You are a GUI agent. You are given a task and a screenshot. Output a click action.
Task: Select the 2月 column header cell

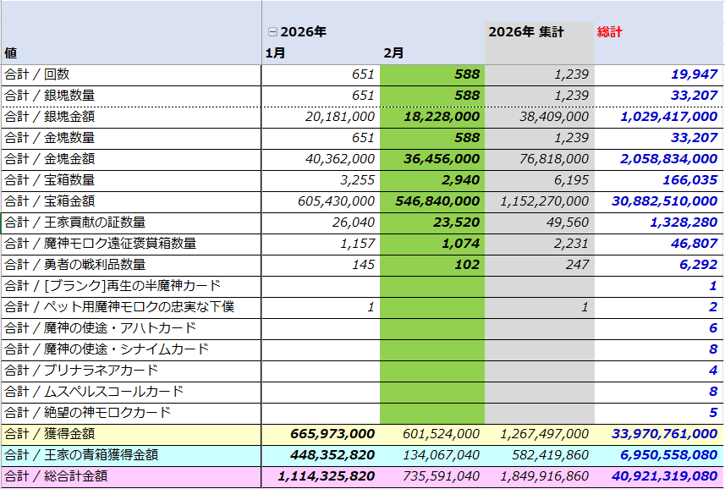click(393, 53)
